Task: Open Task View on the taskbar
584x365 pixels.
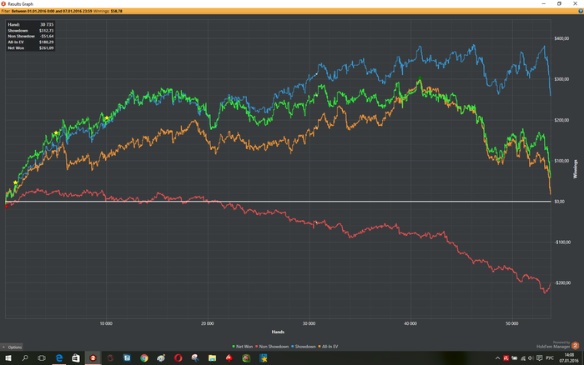Action: (42, 358)
